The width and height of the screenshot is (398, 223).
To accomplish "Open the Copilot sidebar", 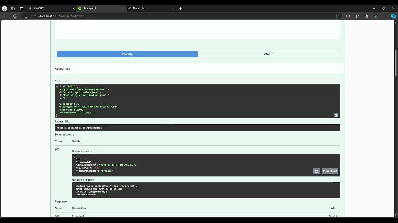I will point(393,16).
